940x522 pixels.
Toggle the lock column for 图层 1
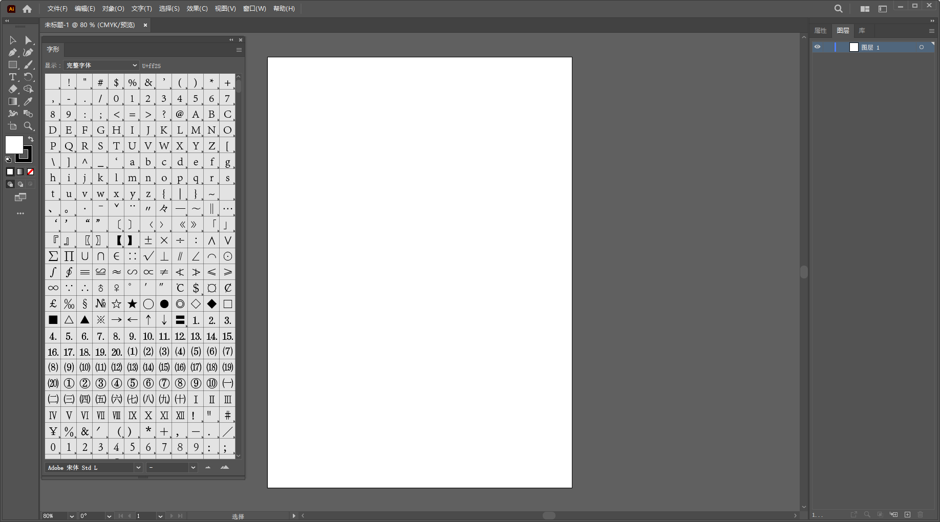(x=828, y=47)
